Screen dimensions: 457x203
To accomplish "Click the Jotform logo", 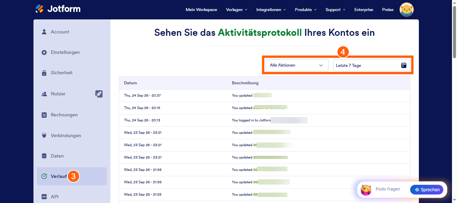I will coord(58,9).
